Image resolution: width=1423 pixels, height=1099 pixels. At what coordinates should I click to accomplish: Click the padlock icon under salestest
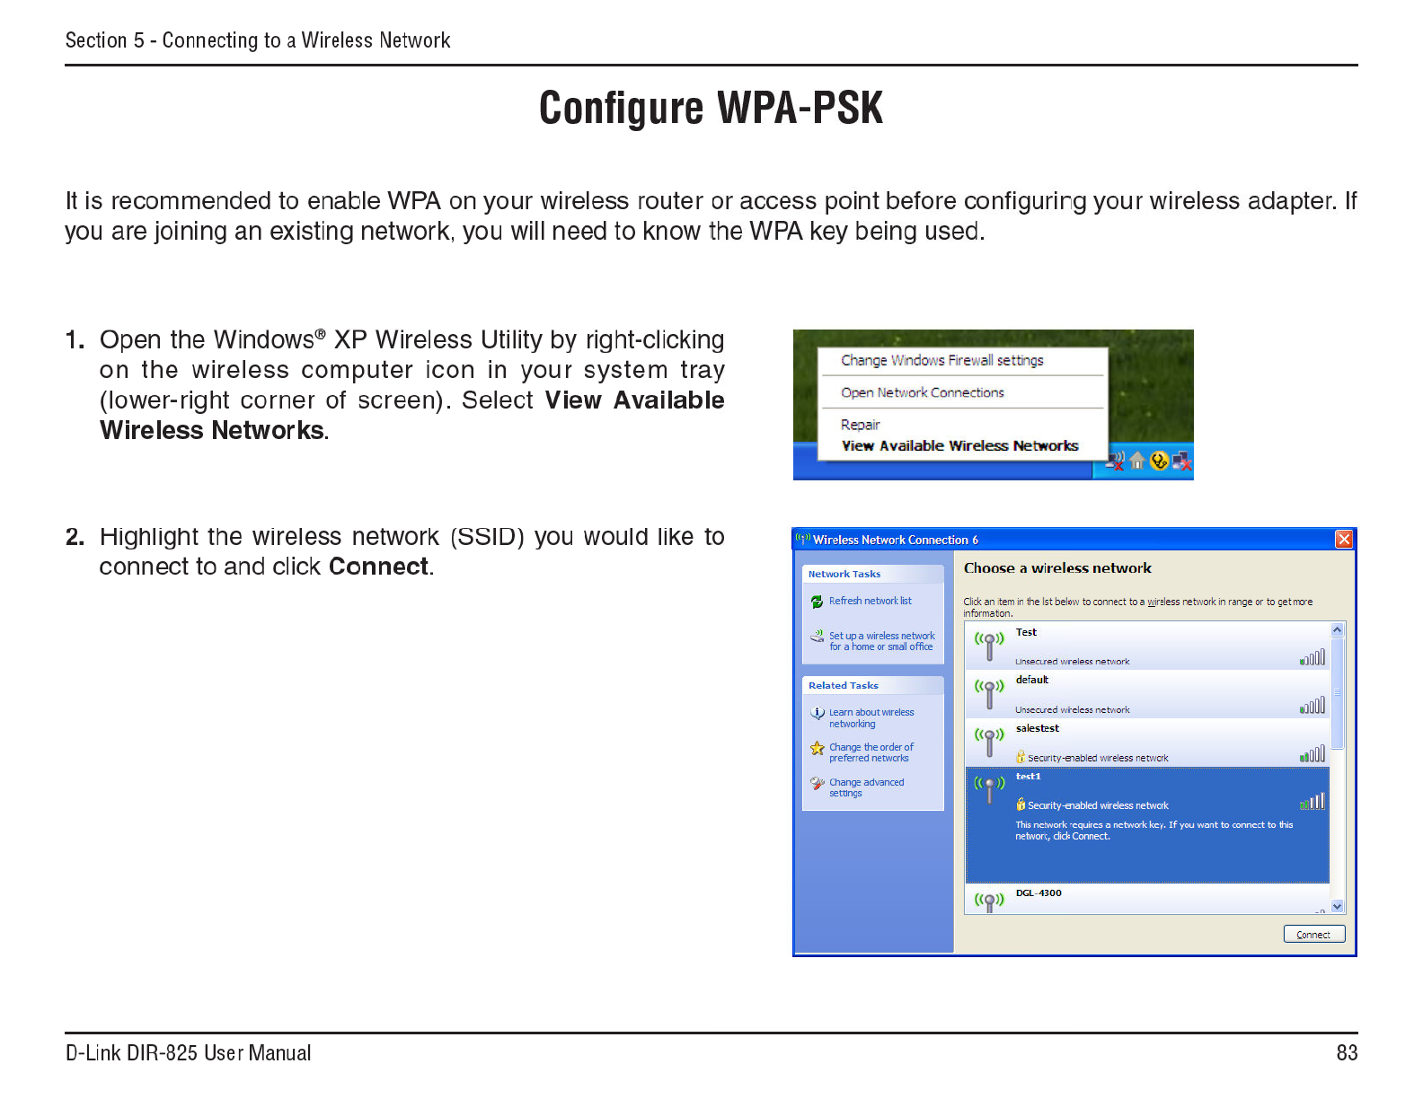tap(1021, 757)
